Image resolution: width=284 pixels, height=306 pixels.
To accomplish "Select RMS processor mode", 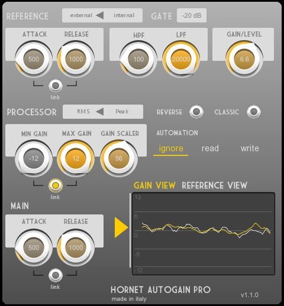I will 83,112.
